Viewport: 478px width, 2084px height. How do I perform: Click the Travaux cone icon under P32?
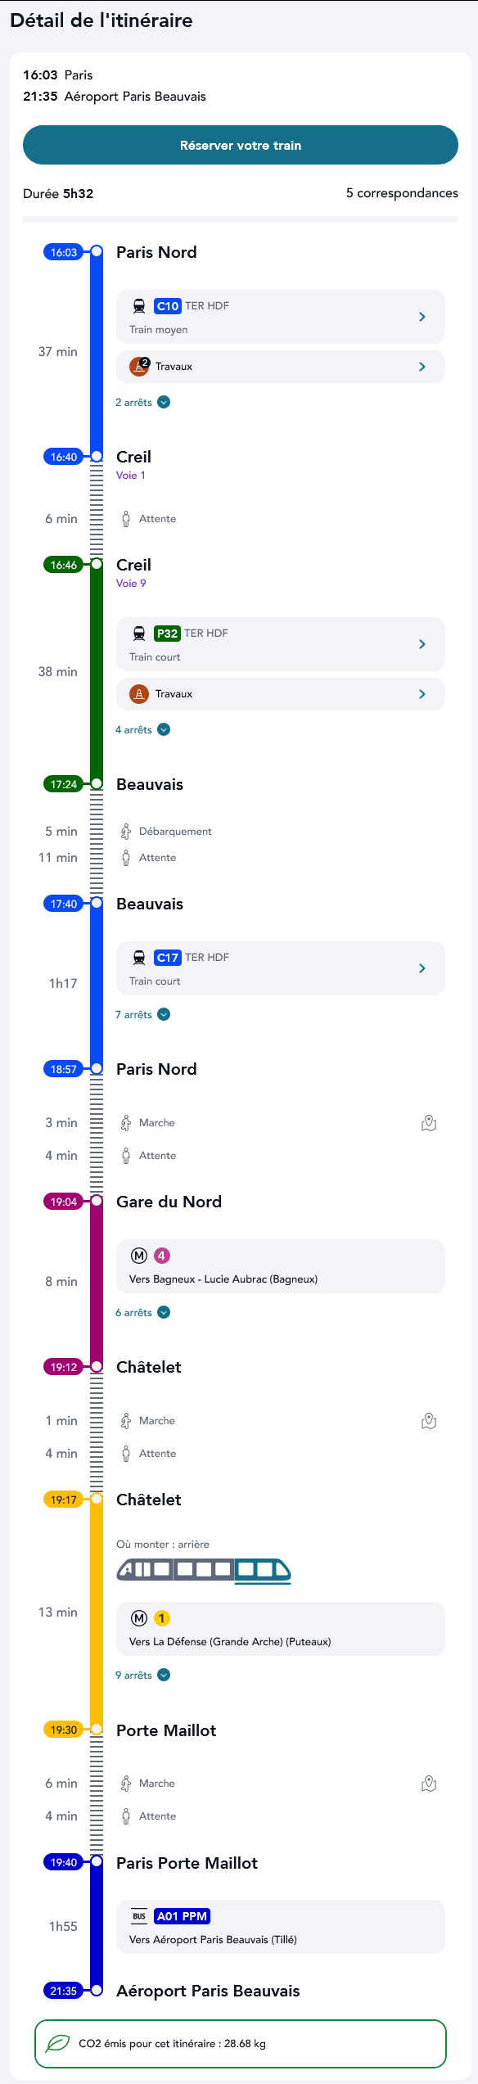point(139,694)
